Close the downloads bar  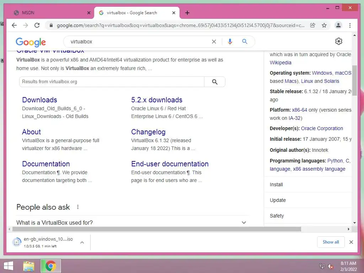[x=351, y=242]
